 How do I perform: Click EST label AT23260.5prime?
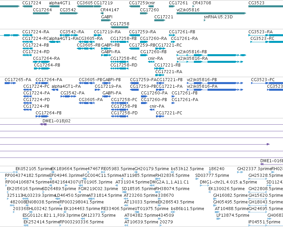141,195
